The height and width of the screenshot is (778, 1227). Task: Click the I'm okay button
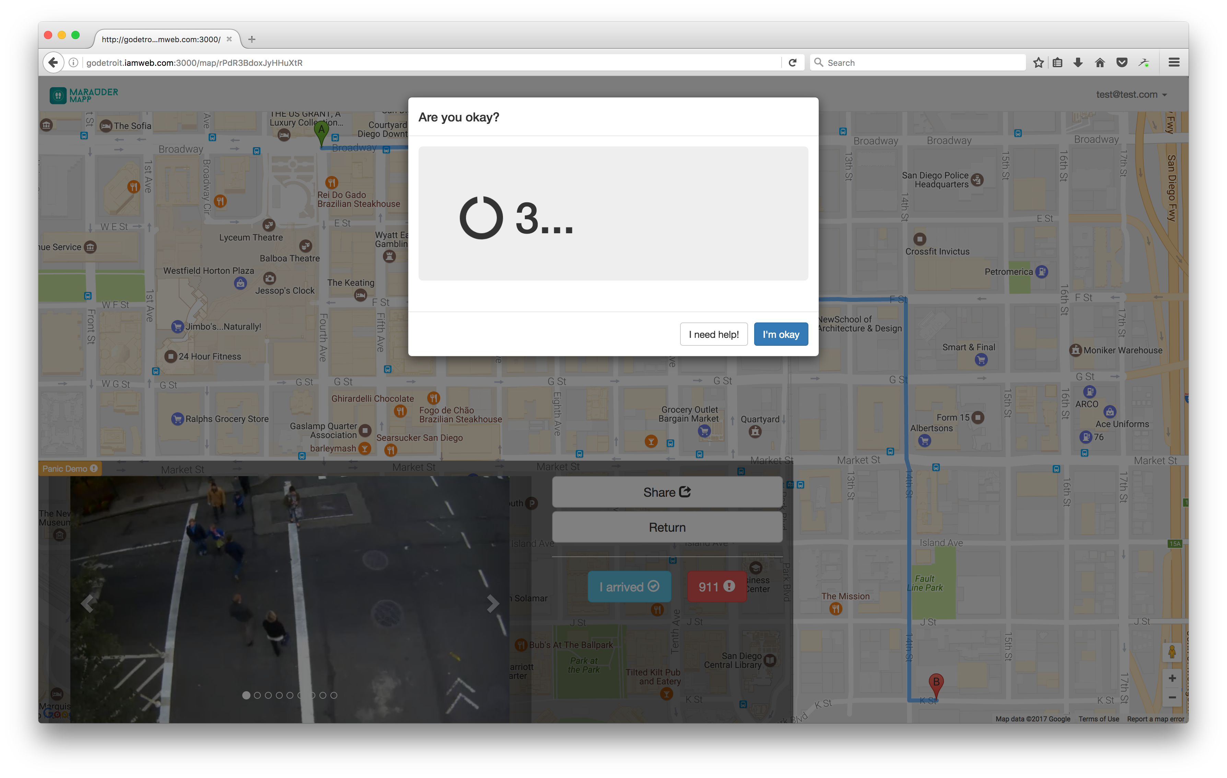[x=781, y=334]
